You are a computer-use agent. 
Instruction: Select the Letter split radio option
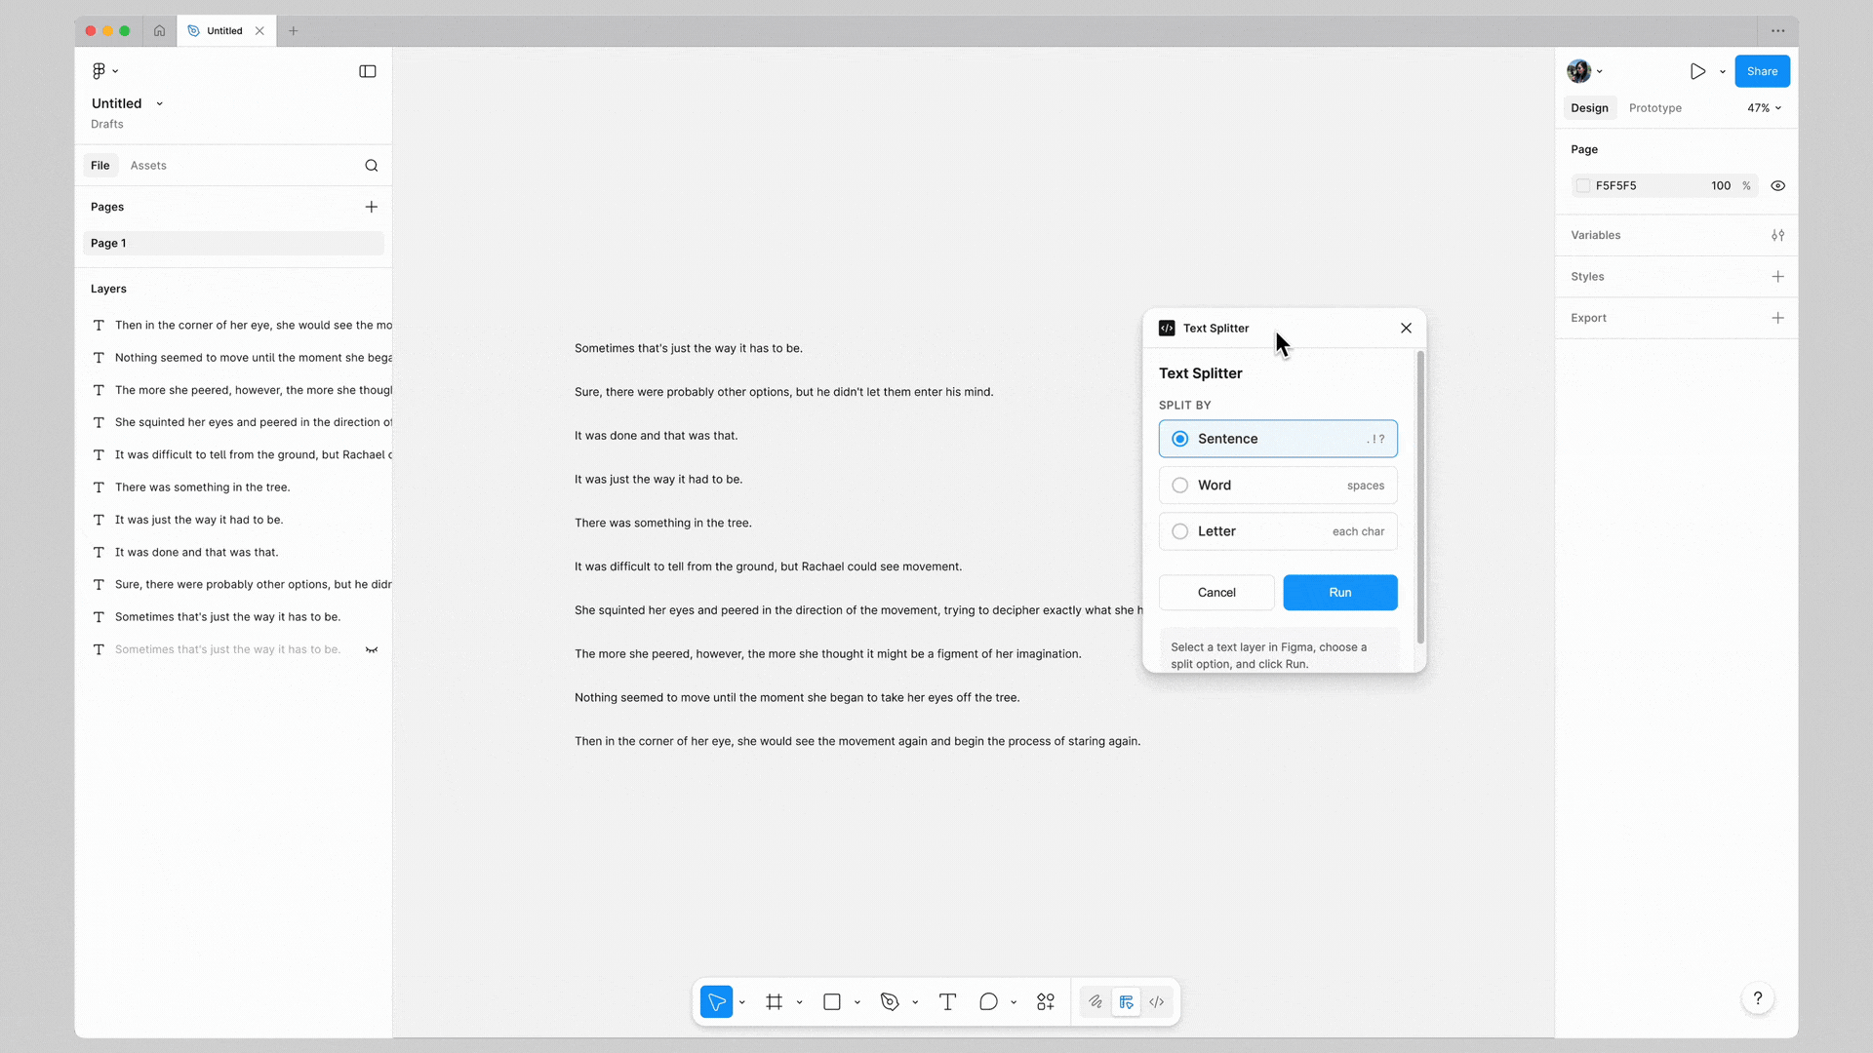(x=1180, y=531)
